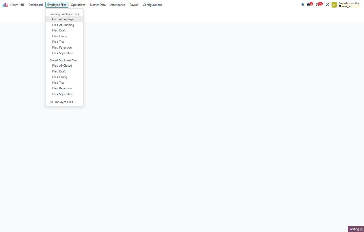Open the Dashboard menu
The height and width of the screenshot is (232, 364).
[36, 5]
